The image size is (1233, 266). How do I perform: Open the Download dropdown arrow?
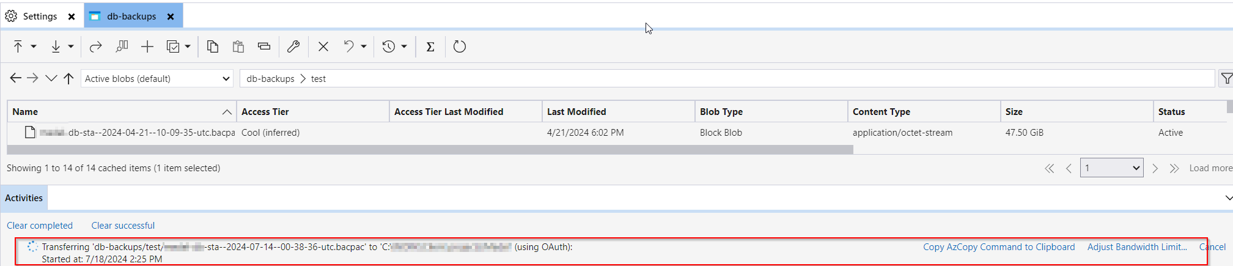[x=71, y=46]
